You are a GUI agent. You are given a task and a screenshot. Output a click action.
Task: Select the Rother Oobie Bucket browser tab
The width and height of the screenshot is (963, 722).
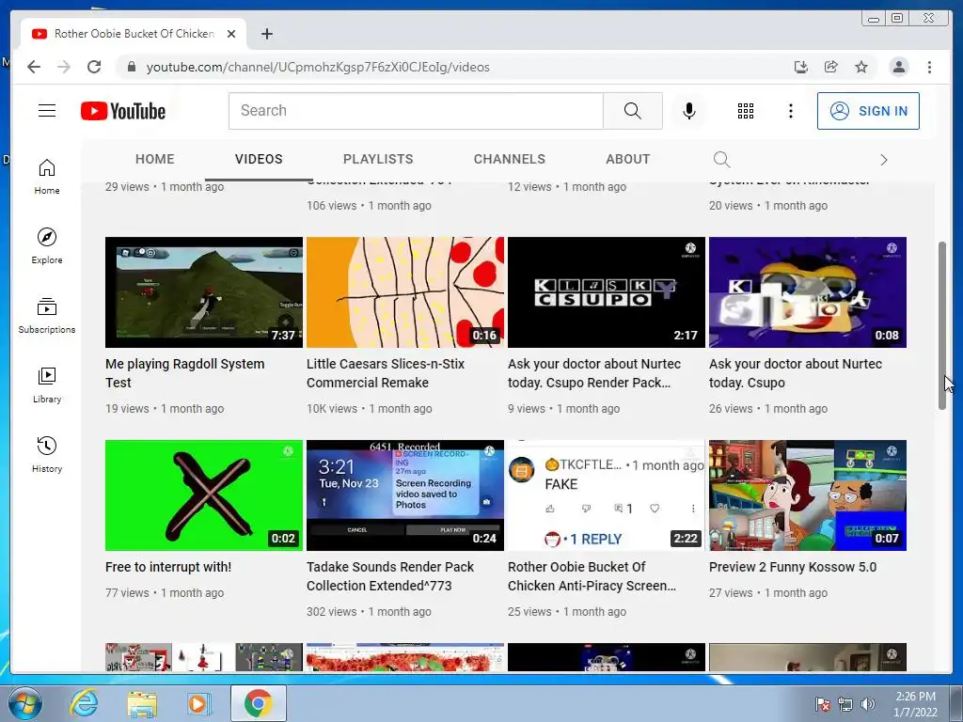click(x=134, y=34)
